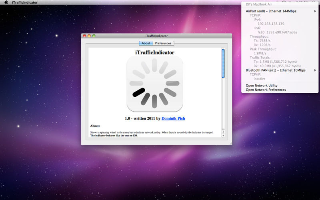
Task: Click the scroll down arrow in About pane
Action: coord(223,135)
